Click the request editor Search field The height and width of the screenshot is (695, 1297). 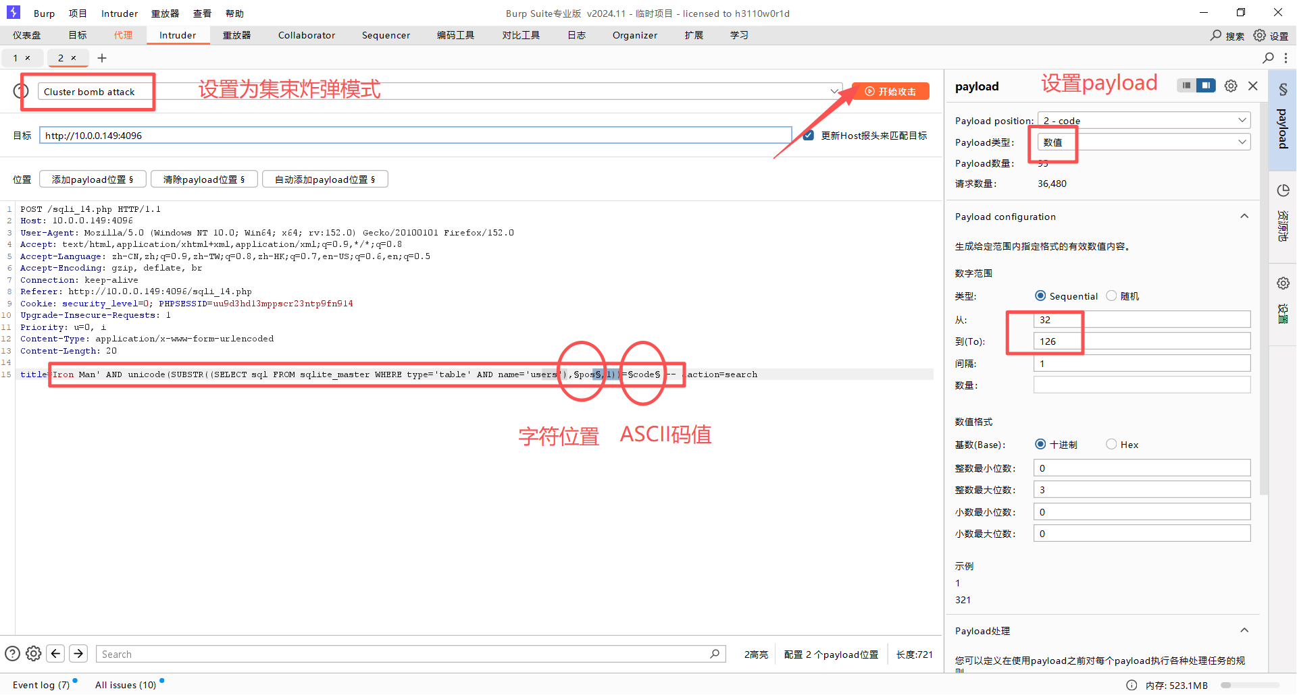click(411, 654)
